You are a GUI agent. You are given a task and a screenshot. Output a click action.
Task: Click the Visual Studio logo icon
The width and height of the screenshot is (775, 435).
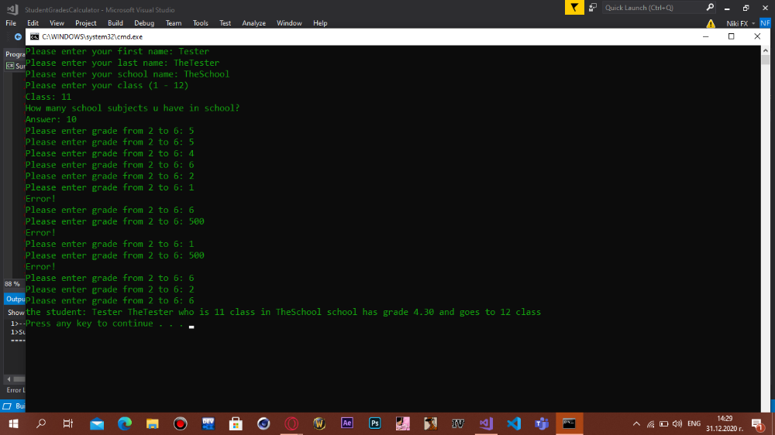[12, 9]
